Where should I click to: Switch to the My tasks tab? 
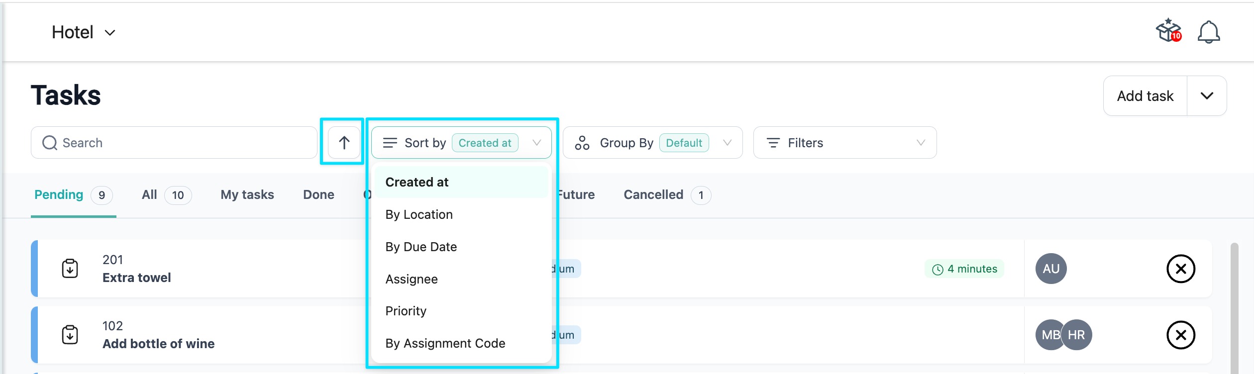[x=247, y=194]
